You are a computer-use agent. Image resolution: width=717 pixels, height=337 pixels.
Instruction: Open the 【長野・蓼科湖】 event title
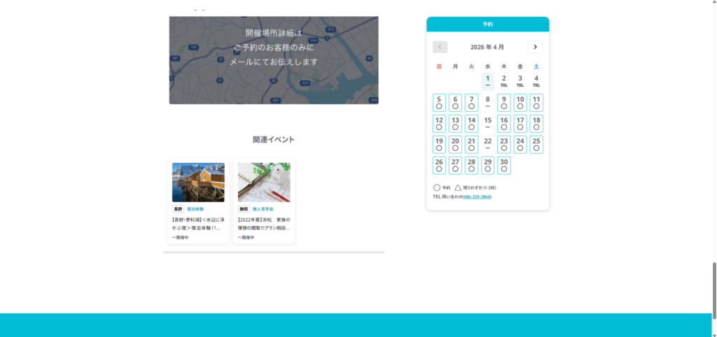pyautogui.click(x=198, y=223)
